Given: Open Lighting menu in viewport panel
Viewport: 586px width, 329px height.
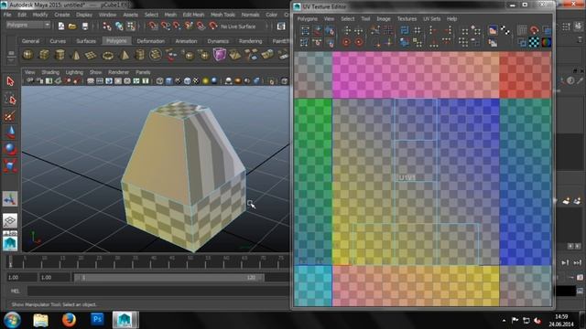Looking at the screenshot, I should pyautogui.click(x=74, y=72).
